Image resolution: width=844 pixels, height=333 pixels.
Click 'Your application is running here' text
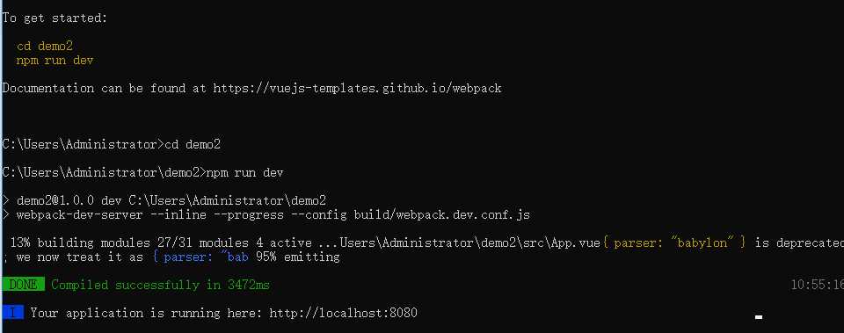click(148, 313)
